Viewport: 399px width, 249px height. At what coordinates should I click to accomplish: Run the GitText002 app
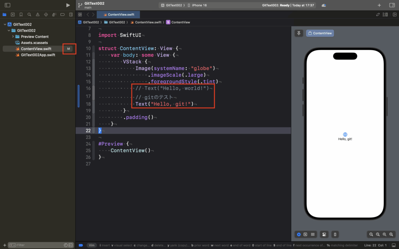[68, 5]
